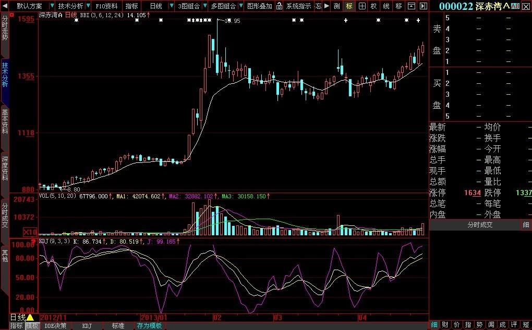The width and height of the screenshot is (532, 330).
Task: Click the plus cross-cursor toolbar icon
Action: [x=361, y=6]
